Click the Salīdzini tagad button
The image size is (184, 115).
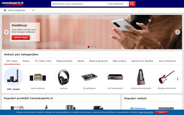pos(21,37)
